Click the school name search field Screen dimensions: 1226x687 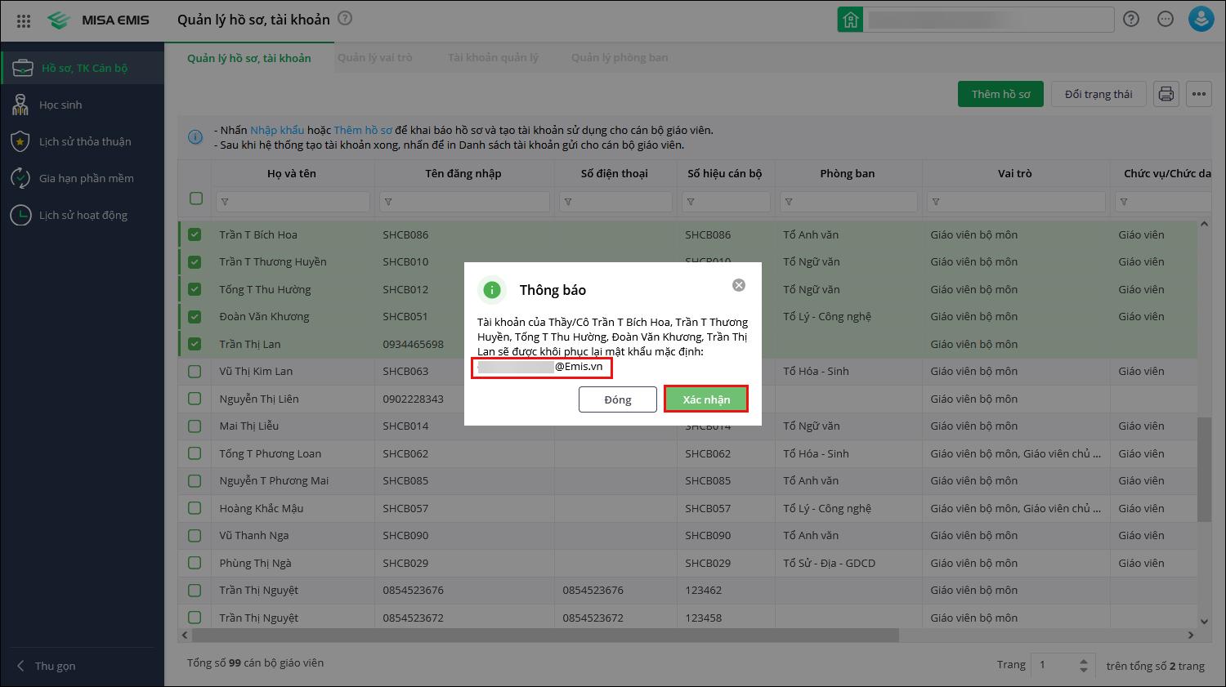click(988, 20)
